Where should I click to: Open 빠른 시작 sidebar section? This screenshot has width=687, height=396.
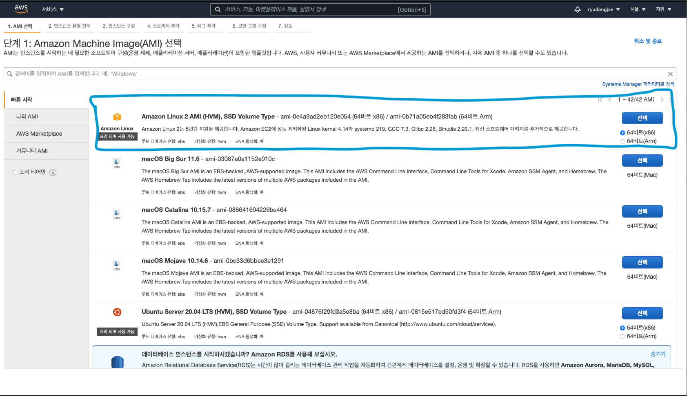[47, 100]
